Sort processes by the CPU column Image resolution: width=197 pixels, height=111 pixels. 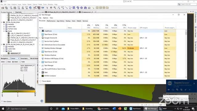click(x=86, y=27)
